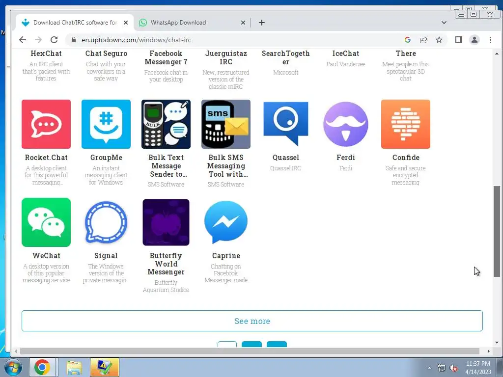The height and width of the screenshot is (377, 503).
Task: Open the Signal app icon
Action: coord(106,222)
